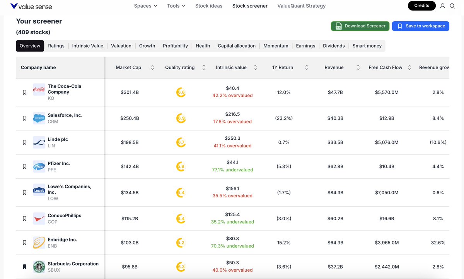This screenshot has width=464, height=279.
Task: Click Coca-Cola market cap $301.4B
Action: coord(130,92)
